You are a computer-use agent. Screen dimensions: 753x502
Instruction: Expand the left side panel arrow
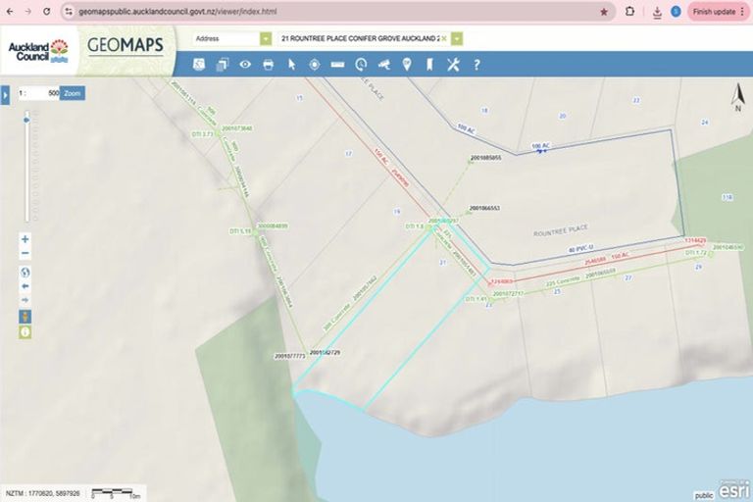[5, 93]
